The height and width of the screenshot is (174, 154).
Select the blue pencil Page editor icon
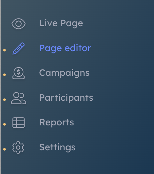[19, 49]
